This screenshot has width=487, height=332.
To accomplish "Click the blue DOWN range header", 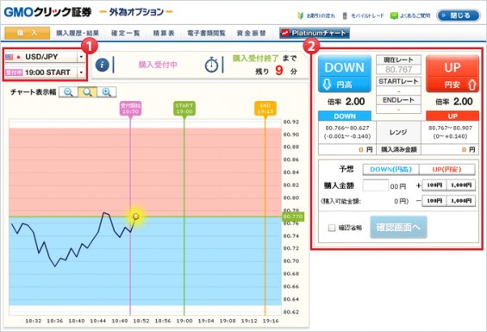I will pyautogui.click(x=345, y=116).
